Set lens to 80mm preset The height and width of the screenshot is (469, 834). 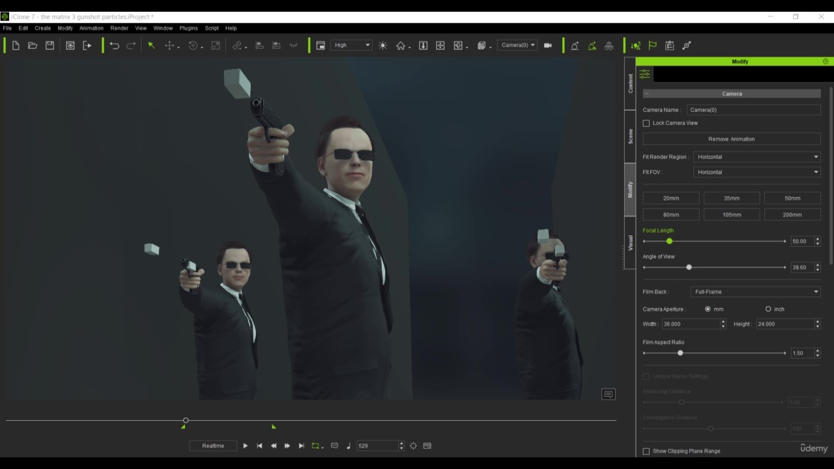(670, 214)
